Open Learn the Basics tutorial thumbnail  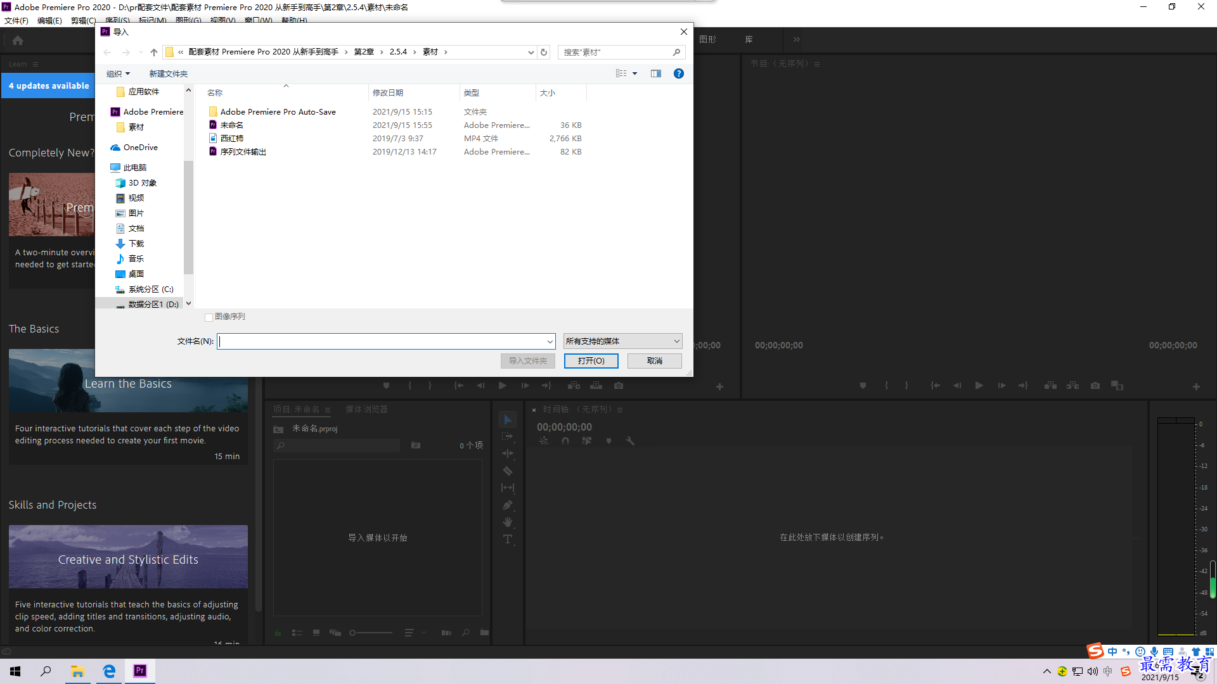click(x=128, y=381)
